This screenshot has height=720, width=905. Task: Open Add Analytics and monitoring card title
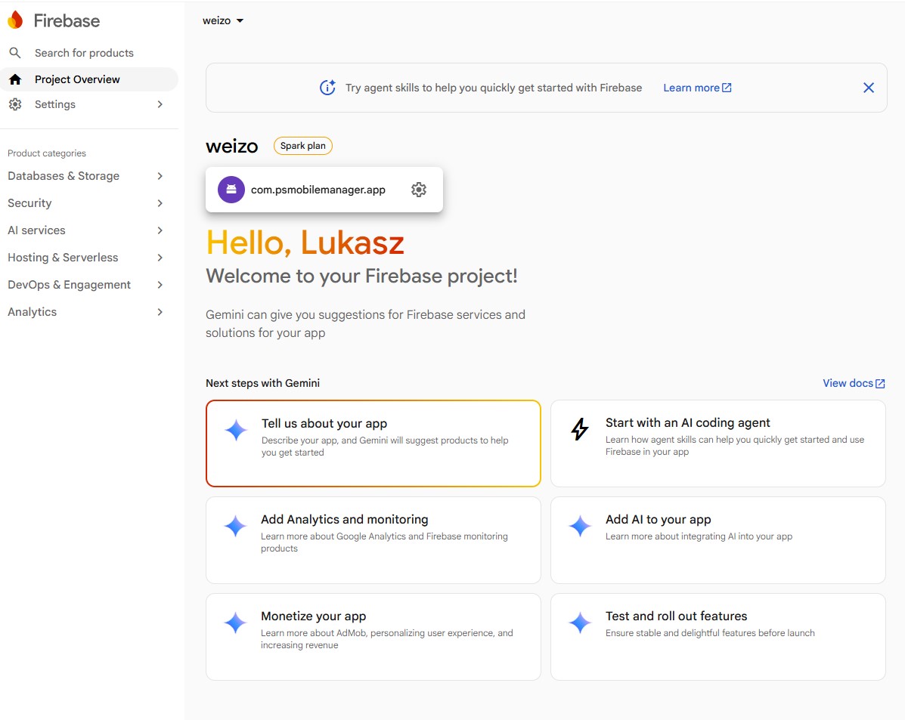345,519
